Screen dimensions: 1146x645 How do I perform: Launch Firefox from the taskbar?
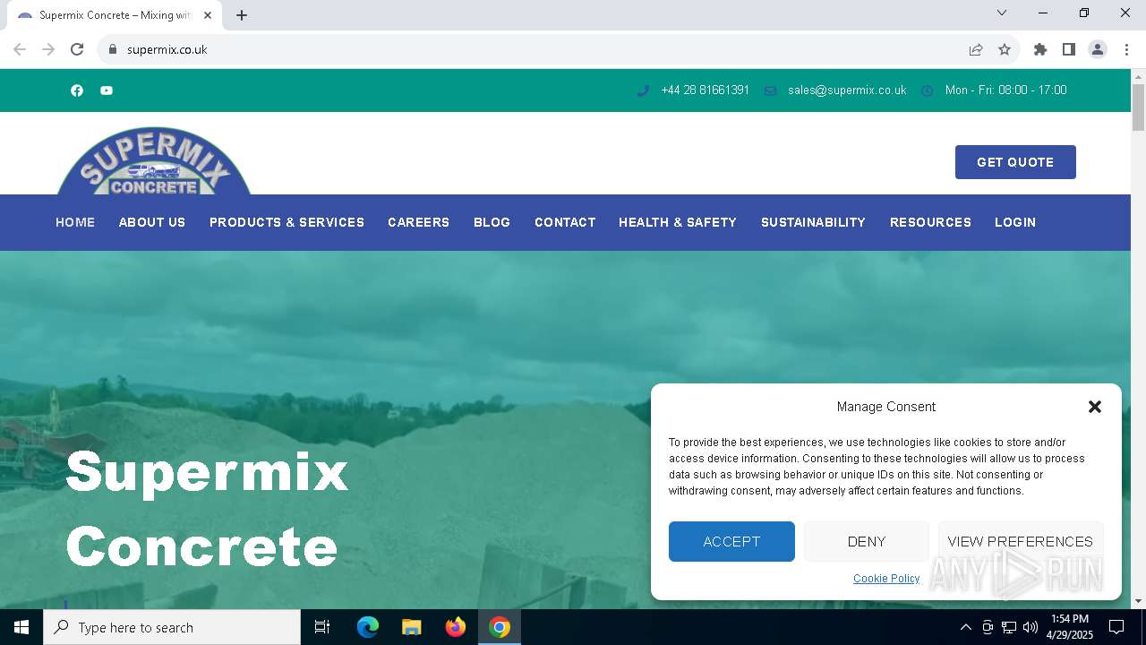(x=456, y=627)
